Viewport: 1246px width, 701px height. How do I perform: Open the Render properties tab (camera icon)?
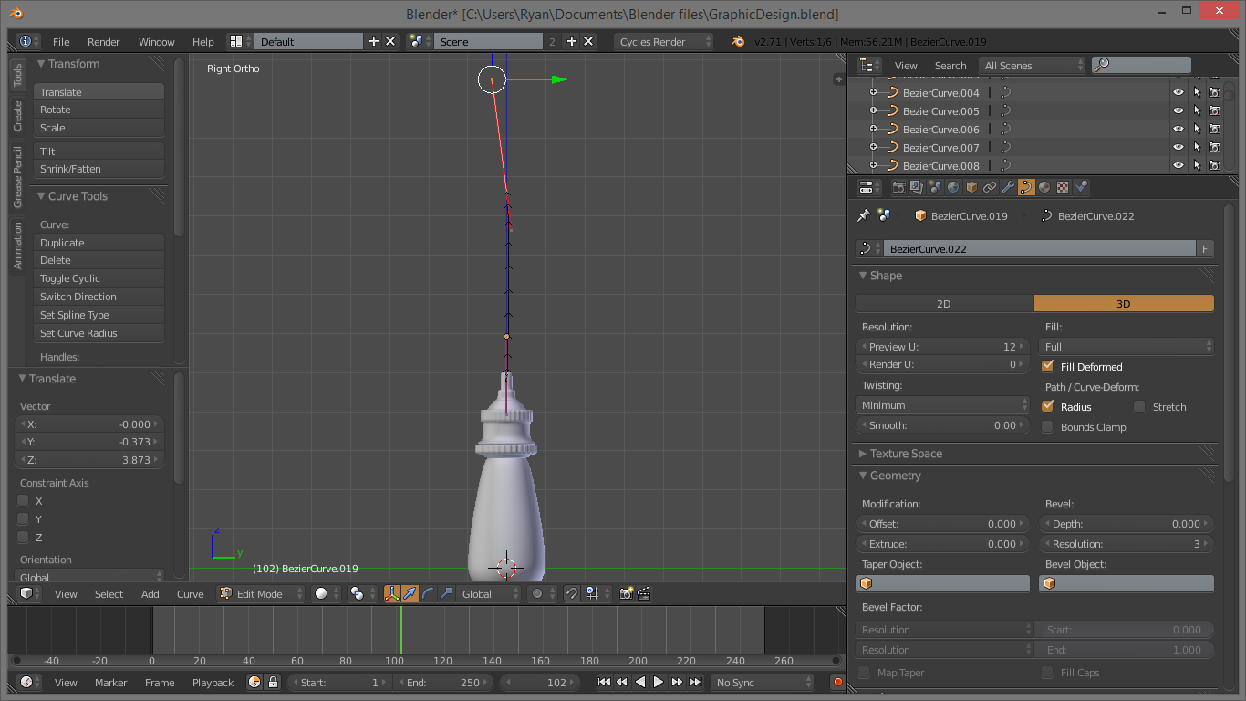coord(898,187)
